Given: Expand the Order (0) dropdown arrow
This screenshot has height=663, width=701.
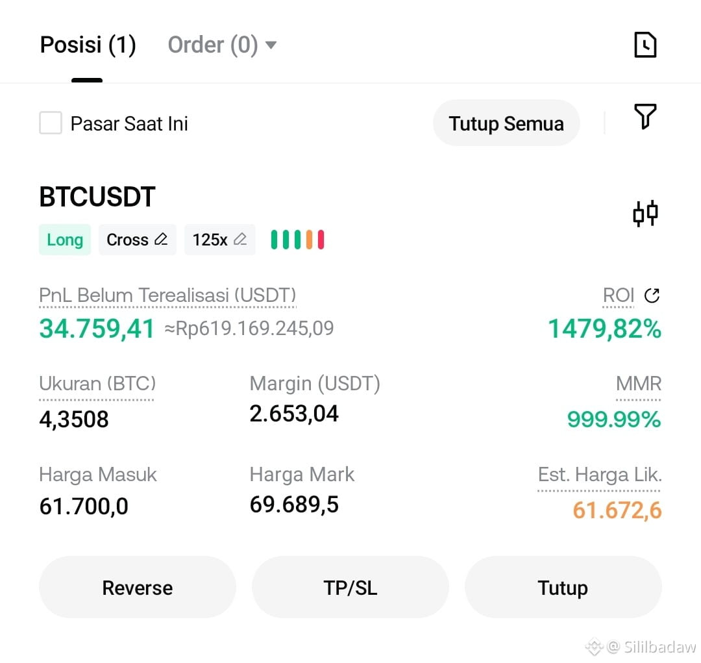Looking at the screenshot, I should coord(271,45).
